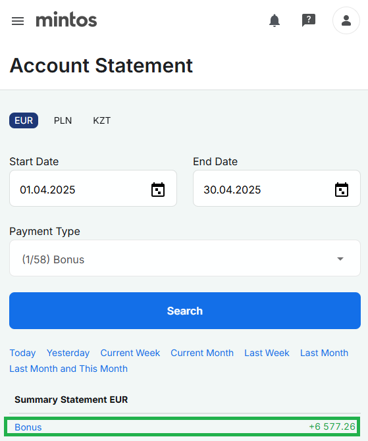Open the End Date calendar picker
This screenshot has width=368, height=441.
(x=342, y=190)
